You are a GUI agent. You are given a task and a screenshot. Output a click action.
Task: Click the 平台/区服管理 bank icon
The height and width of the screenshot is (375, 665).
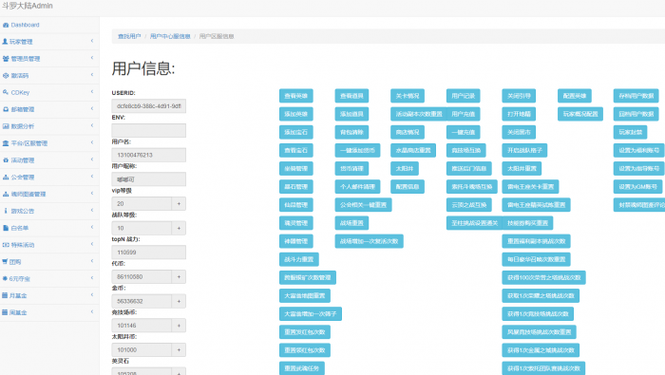click(x=6, y=143)
